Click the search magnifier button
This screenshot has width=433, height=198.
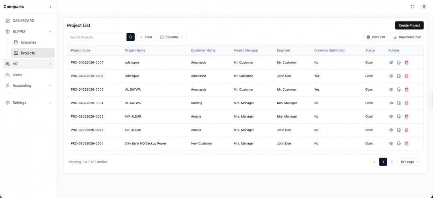click(x=131, y=37)
